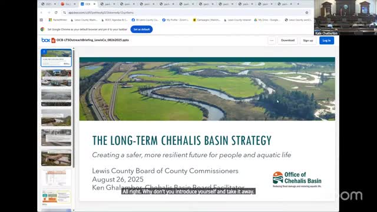Open the apps grid in bookmarks bar
Screen dimensions: 377x212
tap(41, 20)
